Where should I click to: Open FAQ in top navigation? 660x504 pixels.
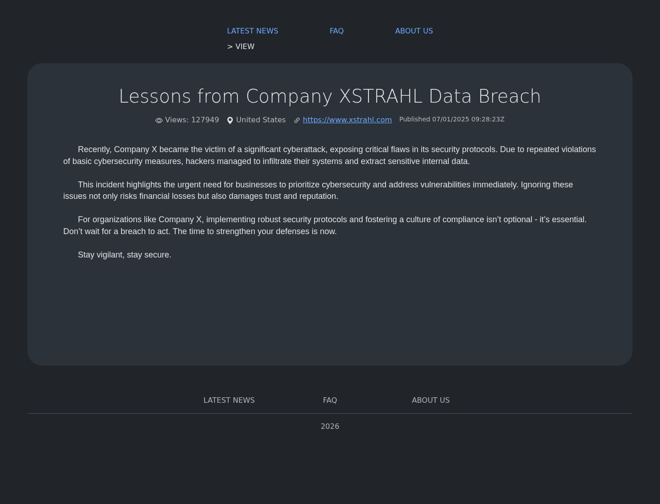[336, 31]
